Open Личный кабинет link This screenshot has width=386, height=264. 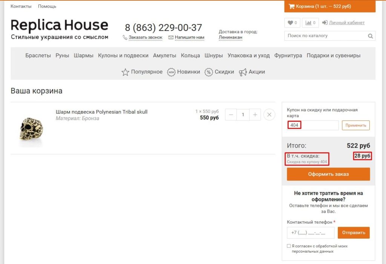[347, 23]
